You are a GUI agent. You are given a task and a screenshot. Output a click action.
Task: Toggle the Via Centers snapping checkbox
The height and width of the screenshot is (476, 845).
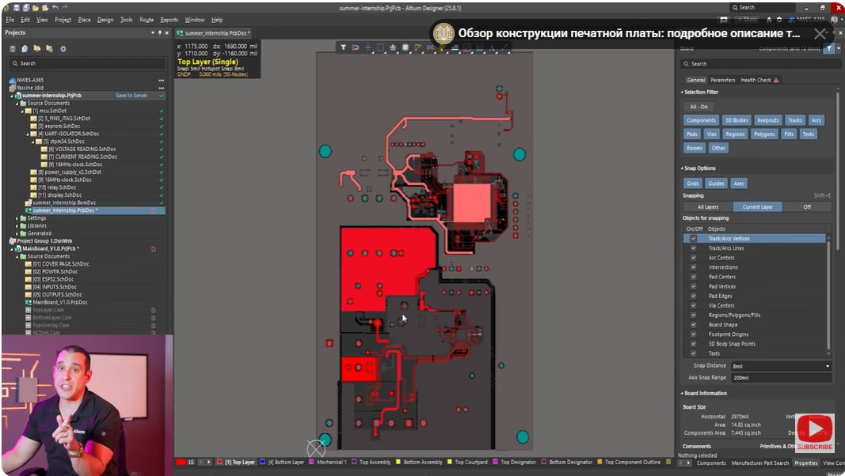click(x=693, y=305)
